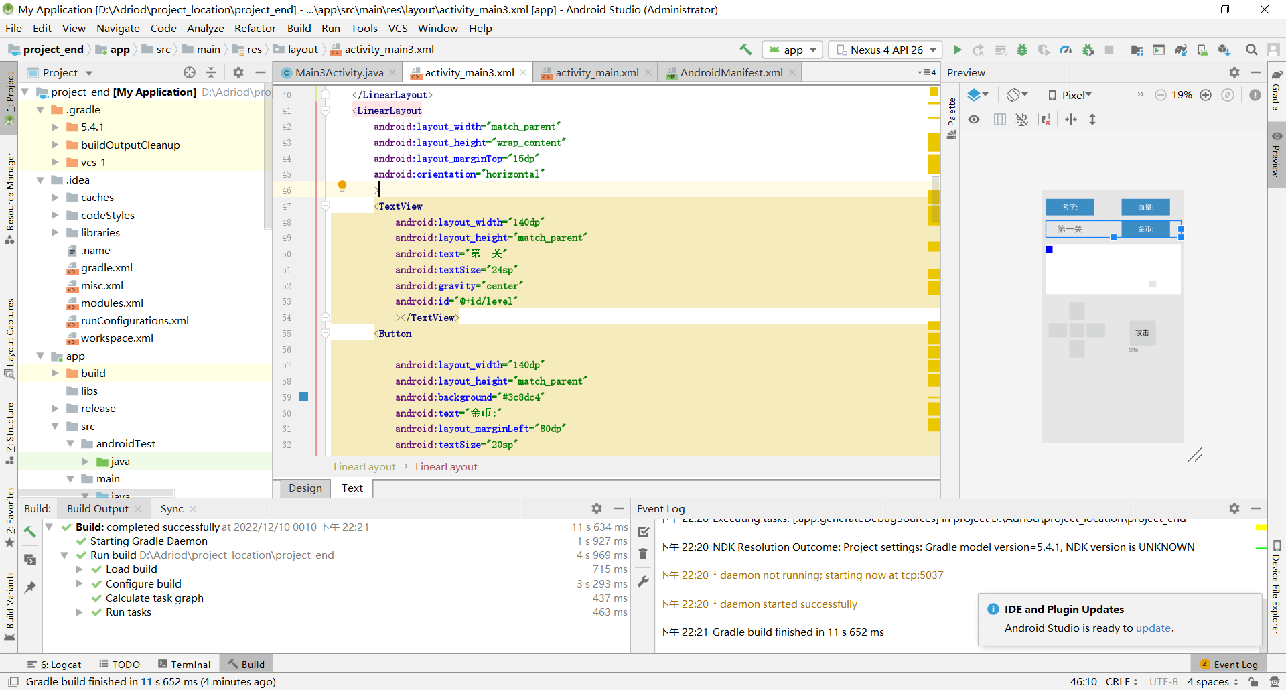This screenshot has width=1286, height=690.
Task: Toggle the 1: Project tool window
Action: coord(9,98)
